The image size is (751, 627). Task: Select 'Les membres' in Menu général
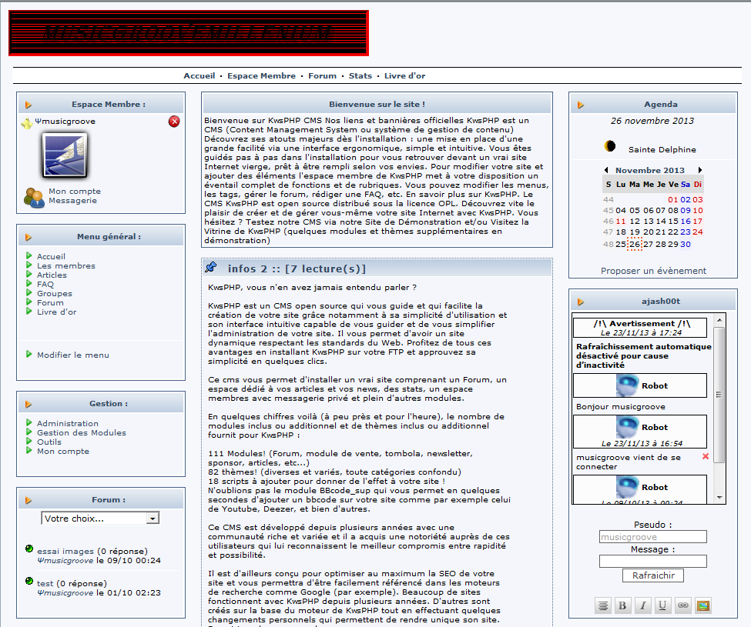click(x=66, y=265)
